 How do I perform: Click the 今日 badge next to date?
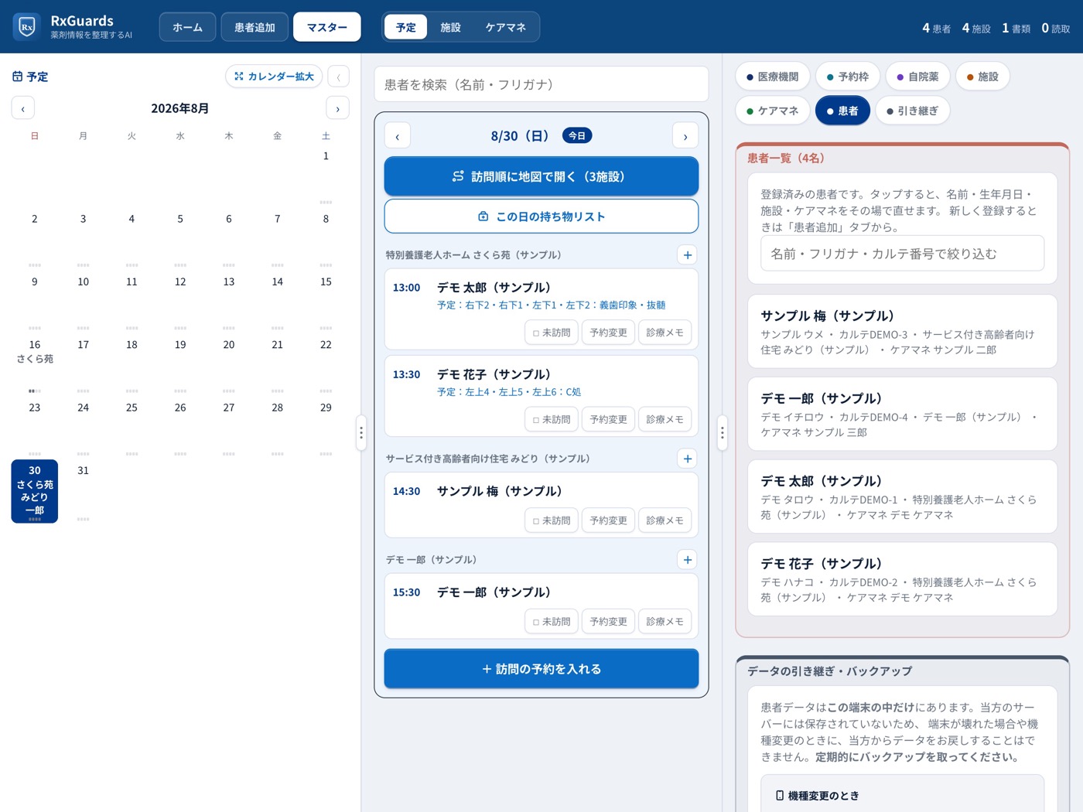[x=577, y=136]
